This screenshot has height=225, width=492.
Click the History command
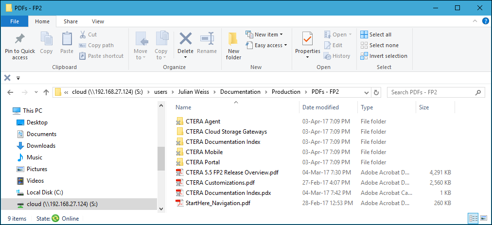pos(337,56)
